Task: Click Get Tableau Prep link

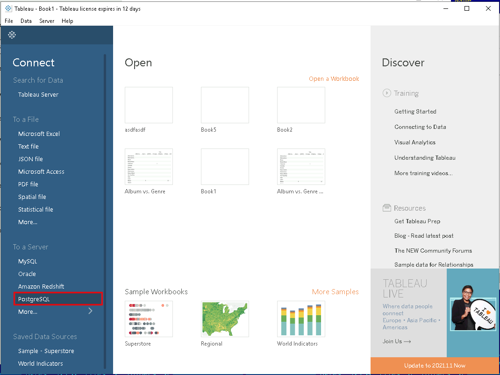Action: 417,221
